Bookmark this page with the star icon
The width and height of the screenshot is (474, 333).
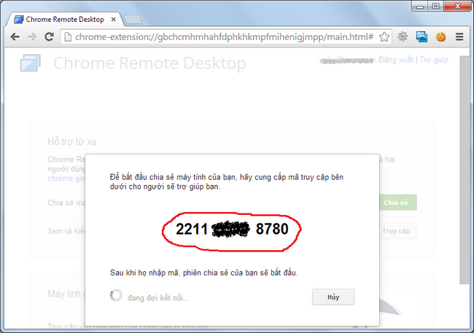tap(384, 36)
